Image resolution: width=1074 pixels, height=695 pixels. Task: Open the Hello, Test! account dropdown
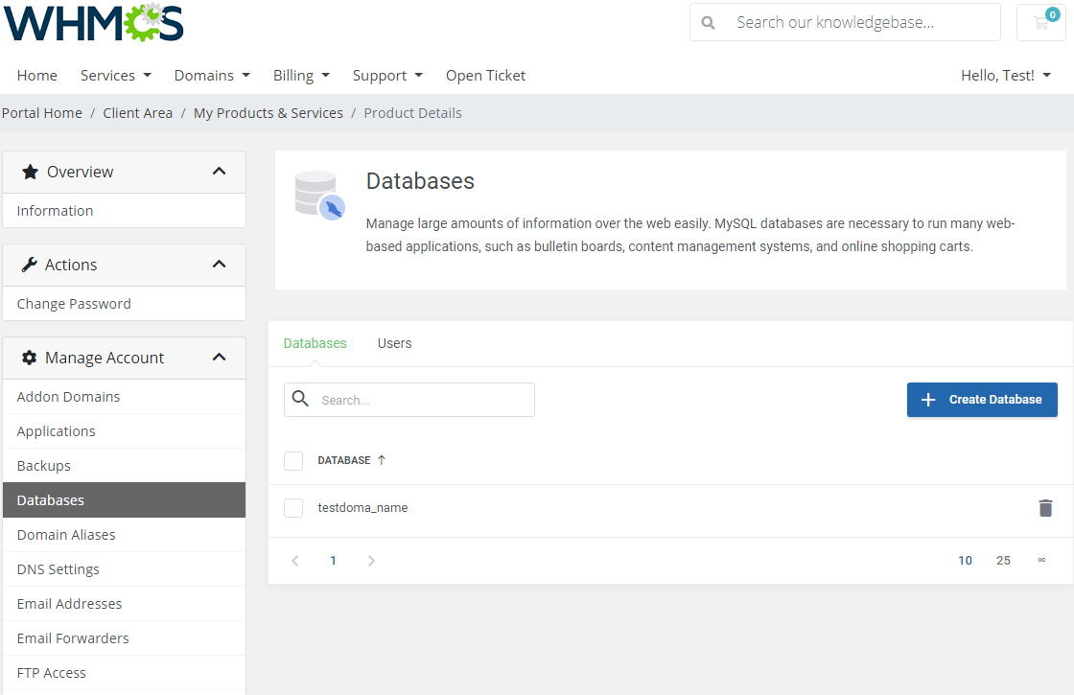(x=1006, y=76)
